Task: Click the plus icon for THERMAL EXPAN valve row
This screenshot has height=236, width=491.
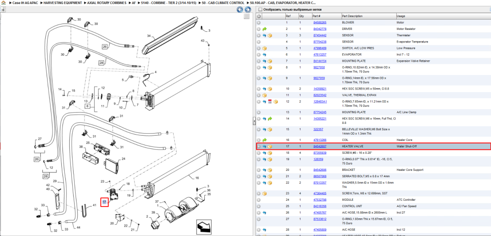Action: (259, 95)
